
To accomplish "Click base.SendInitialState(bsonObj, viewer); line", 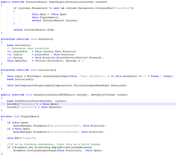I will point(37,101).
